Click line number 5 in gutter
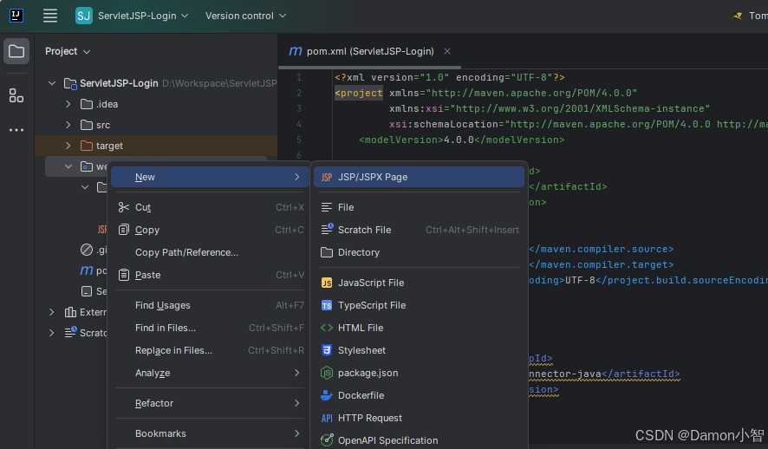768x449 pixels. [299, 140]
